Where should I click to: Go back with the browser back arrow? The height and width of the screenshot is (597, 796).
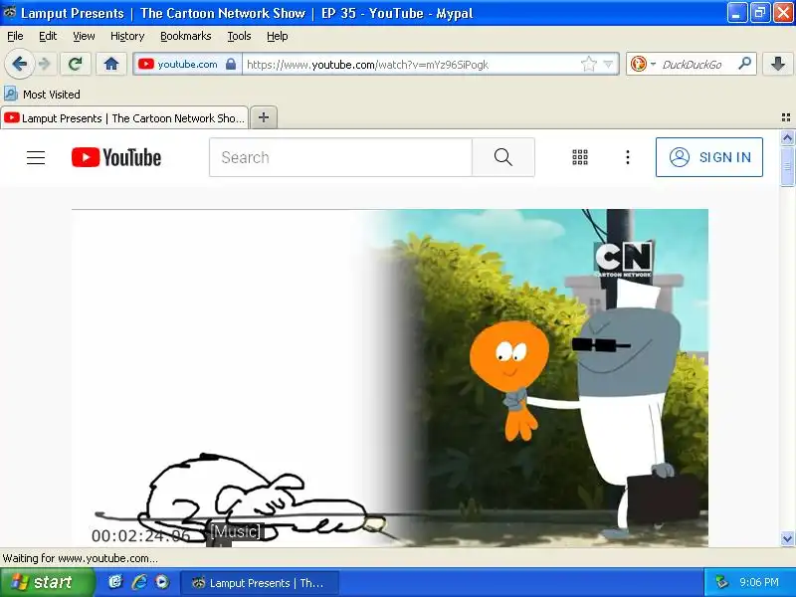pyautogui.click(x=19, y=64)
